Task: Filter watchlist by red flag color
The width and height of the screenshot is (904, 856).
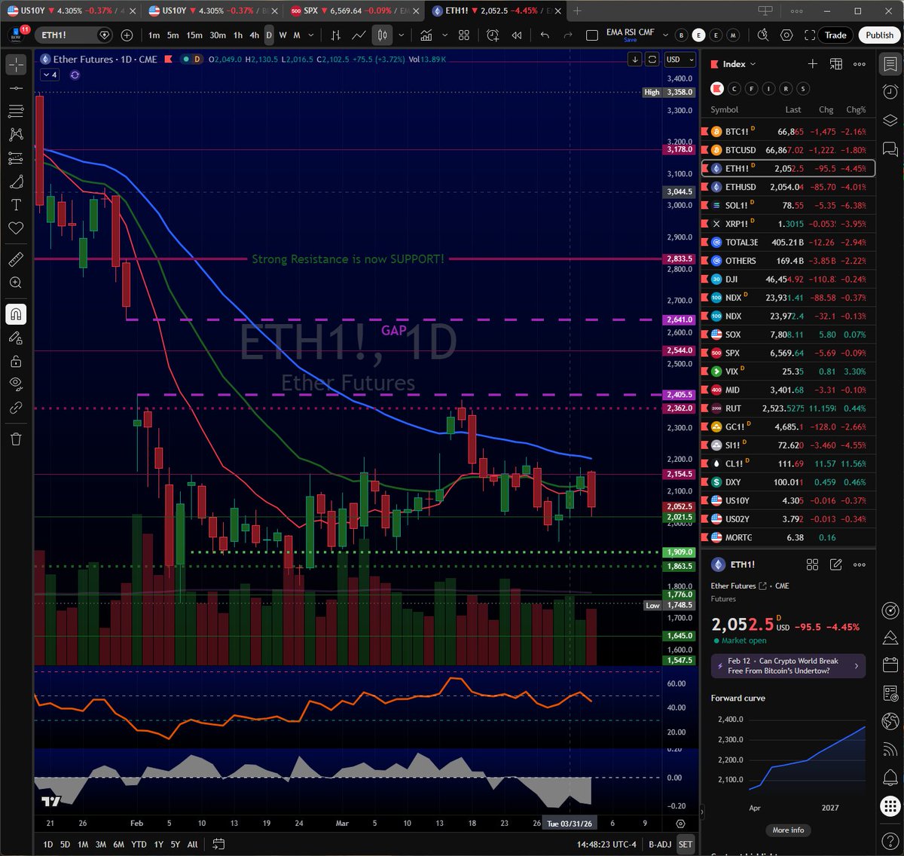Action: tap(716, 89)
